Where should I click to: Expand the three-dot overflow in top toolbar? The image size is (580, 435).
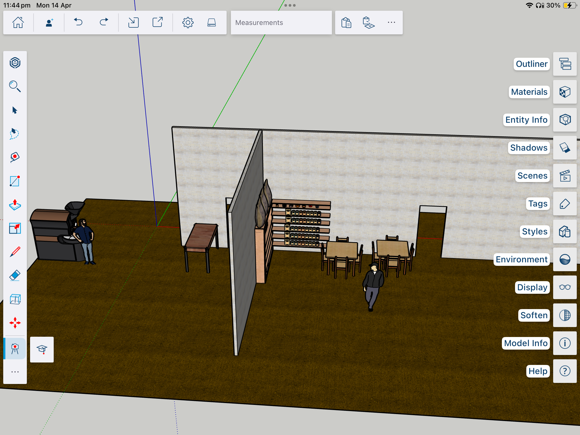[391, 23]
